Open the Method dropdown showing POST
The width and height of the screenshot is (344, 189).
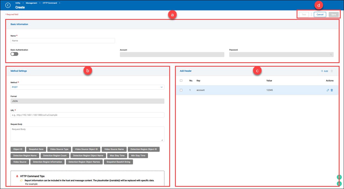[x=87, y=87]
